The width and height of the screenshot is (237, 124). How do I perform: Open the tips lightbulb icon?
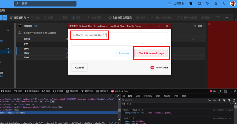pyautogui.click(x=224, y=3)
